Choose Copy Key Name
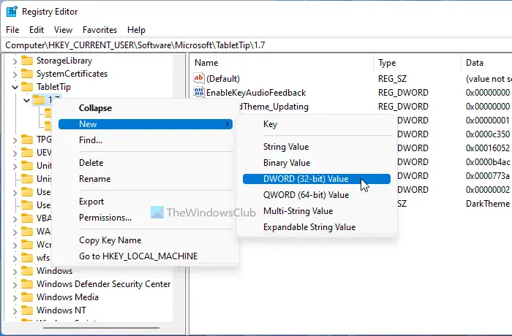 146,240
